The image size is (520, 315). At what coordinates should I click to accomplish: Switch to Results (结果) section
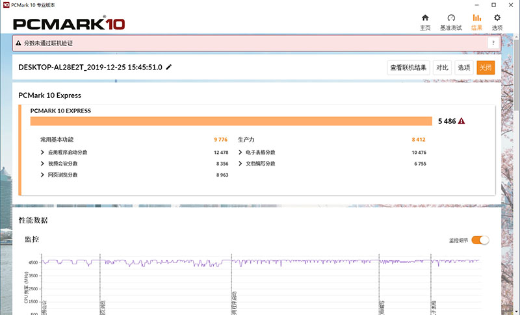(476, 22)
